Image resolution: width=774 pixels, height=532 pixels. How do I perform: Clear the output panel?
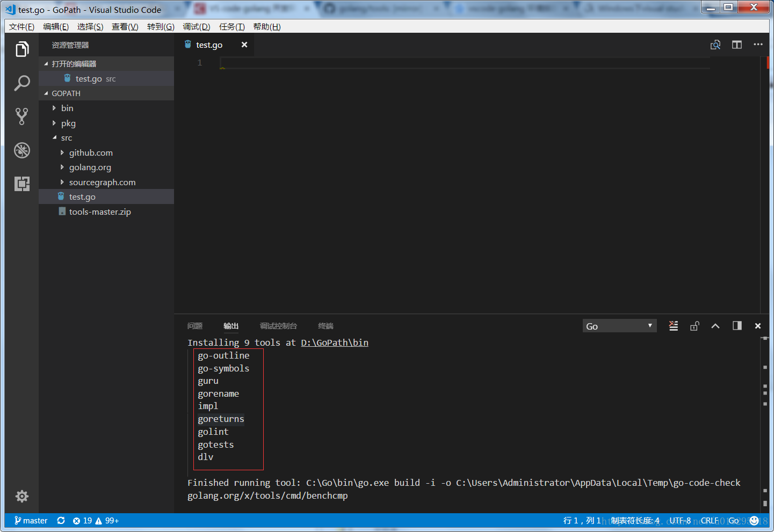(x=674, y=326)
